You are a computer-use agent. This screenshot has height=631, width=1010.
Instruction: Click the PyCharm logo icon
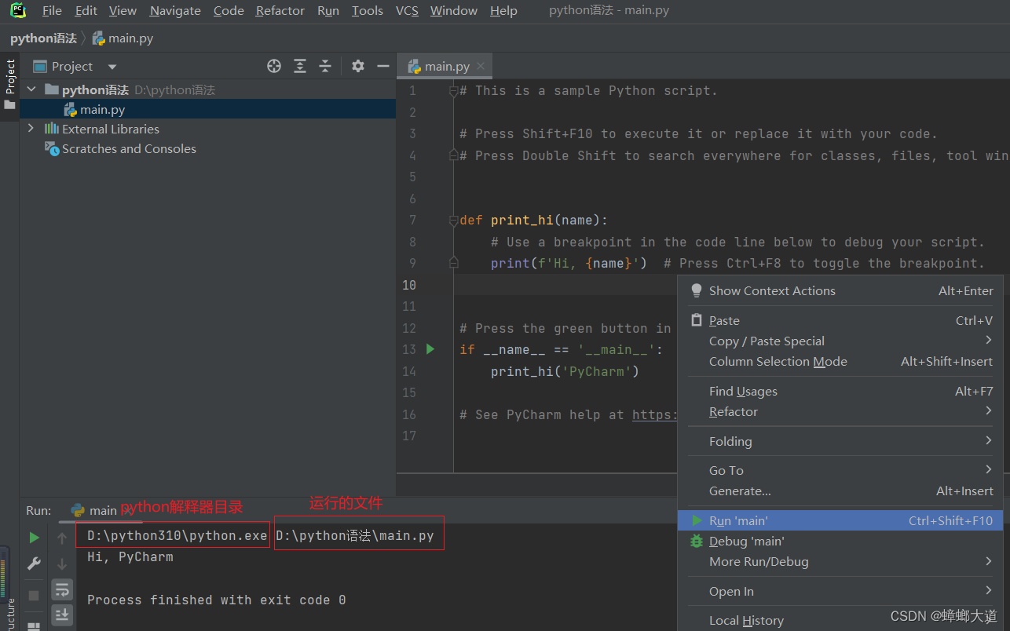pos(17,10)
